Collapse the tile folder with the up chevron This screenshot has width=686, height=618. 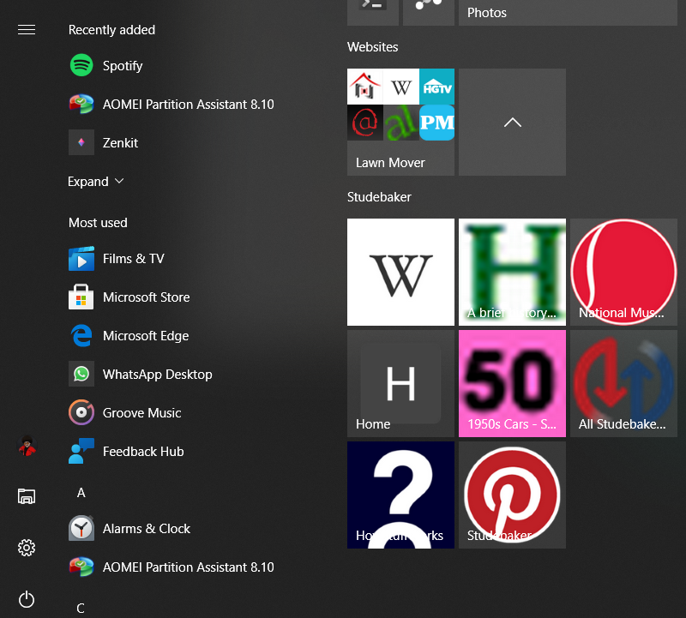pos(512,122)
